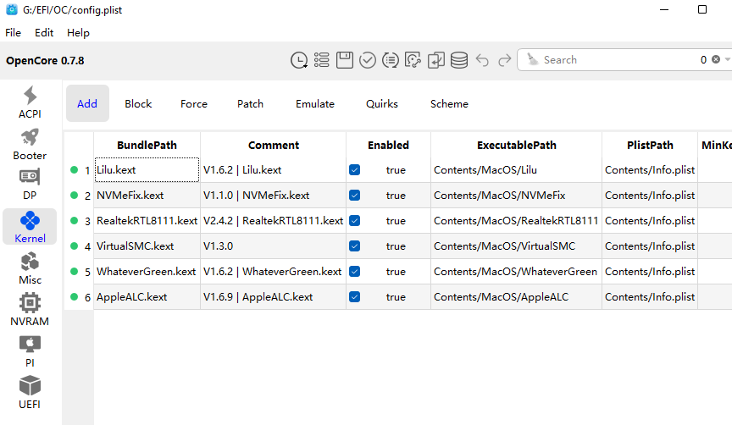Click the undo arrow icon

coord(482,60)
